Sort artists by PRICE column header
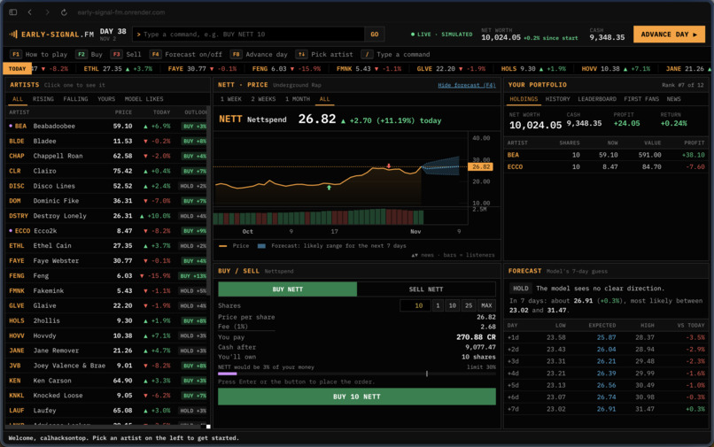This screenshot has width=714, height=447. coord(123,112)
